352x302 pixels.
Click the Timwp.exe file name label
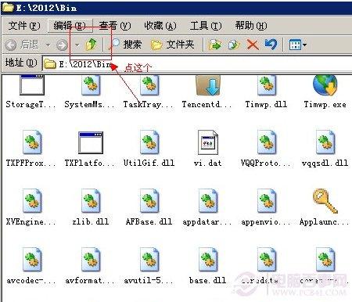click(325, 105)
